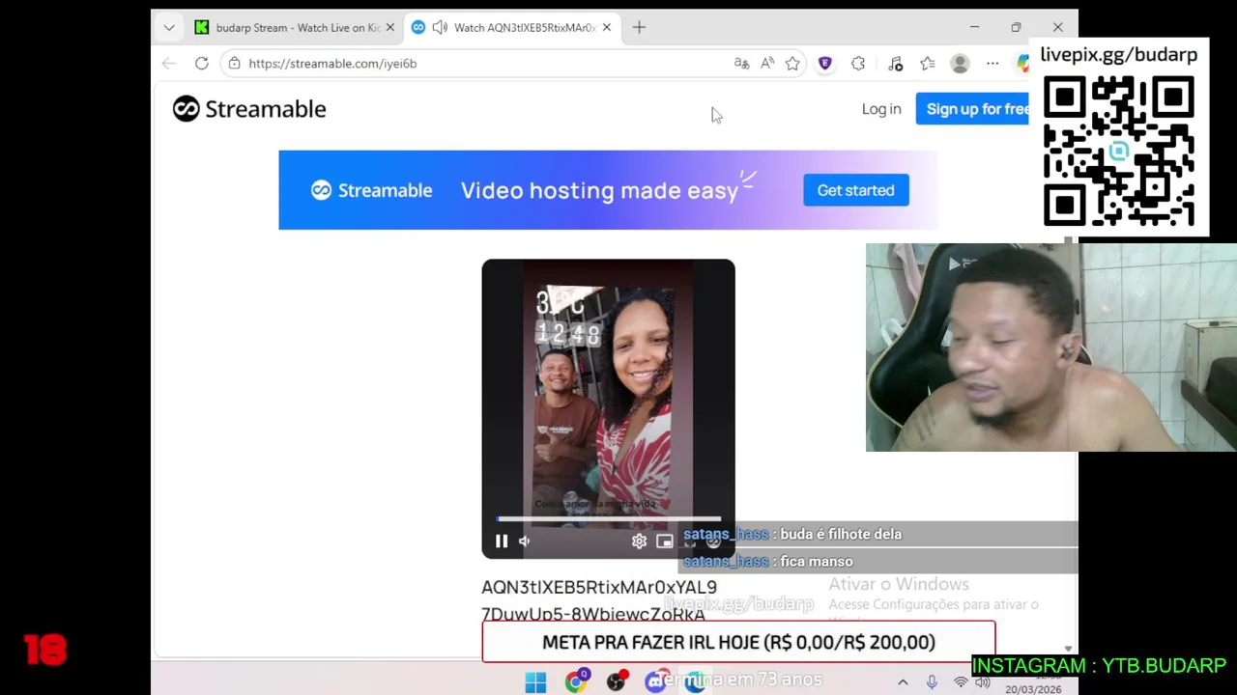Reload the page with the refresh icon
The height and width of the screenshot is (695, 1237).
[202, 64]
